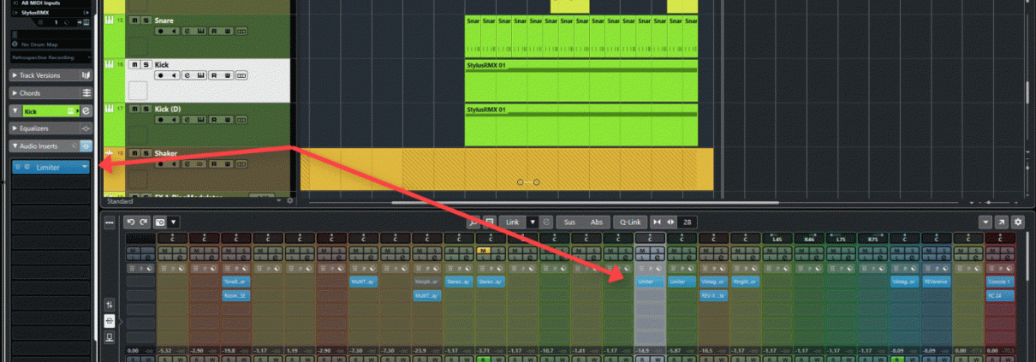Image resolution: width=1036 pixels, height=362 pixels.
Task: Collapse the Kick inspector section
Action: point(15,111)
